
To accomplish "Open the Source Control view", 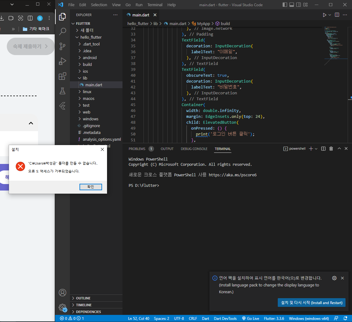I will click(62, 46).
